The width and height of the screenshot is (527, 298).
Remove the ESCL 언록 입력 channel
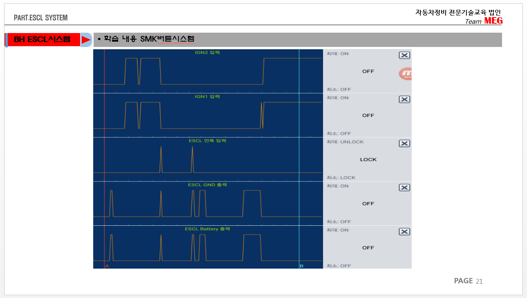[x=404, y=144]
